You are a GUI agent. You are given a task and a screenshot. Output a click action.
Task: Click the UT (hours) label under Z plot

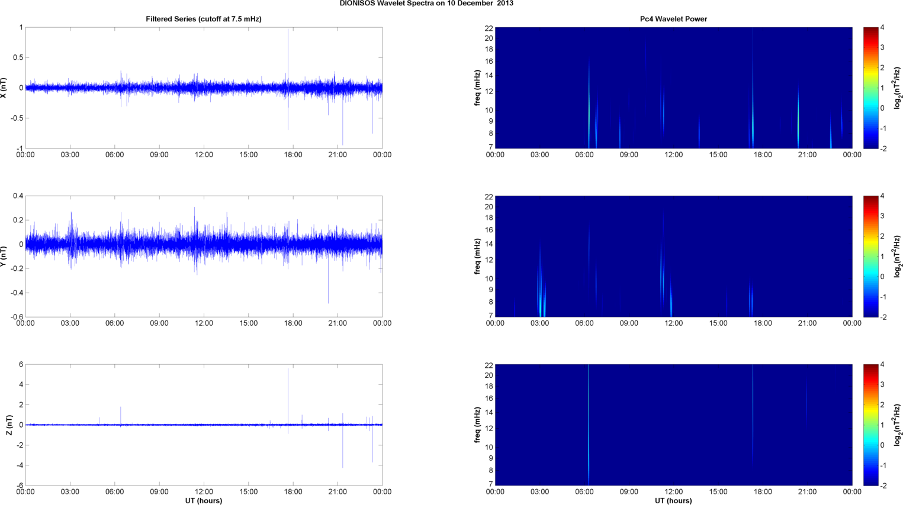click(203, 500)
